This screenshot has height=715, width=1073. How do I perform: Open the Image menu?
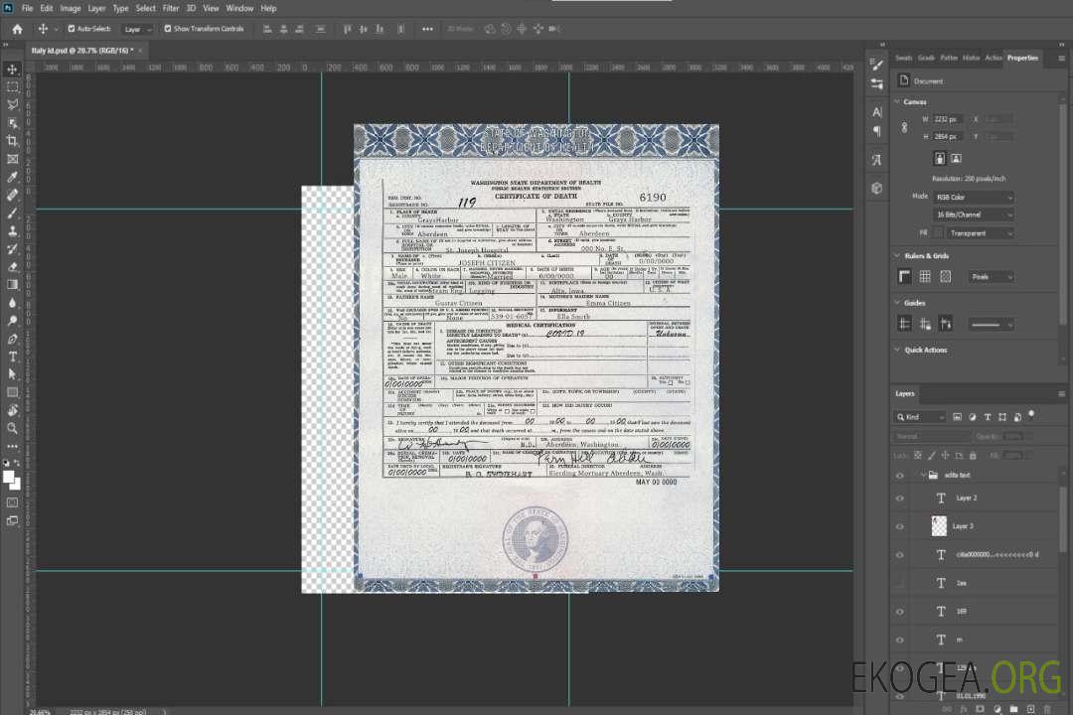71,8
